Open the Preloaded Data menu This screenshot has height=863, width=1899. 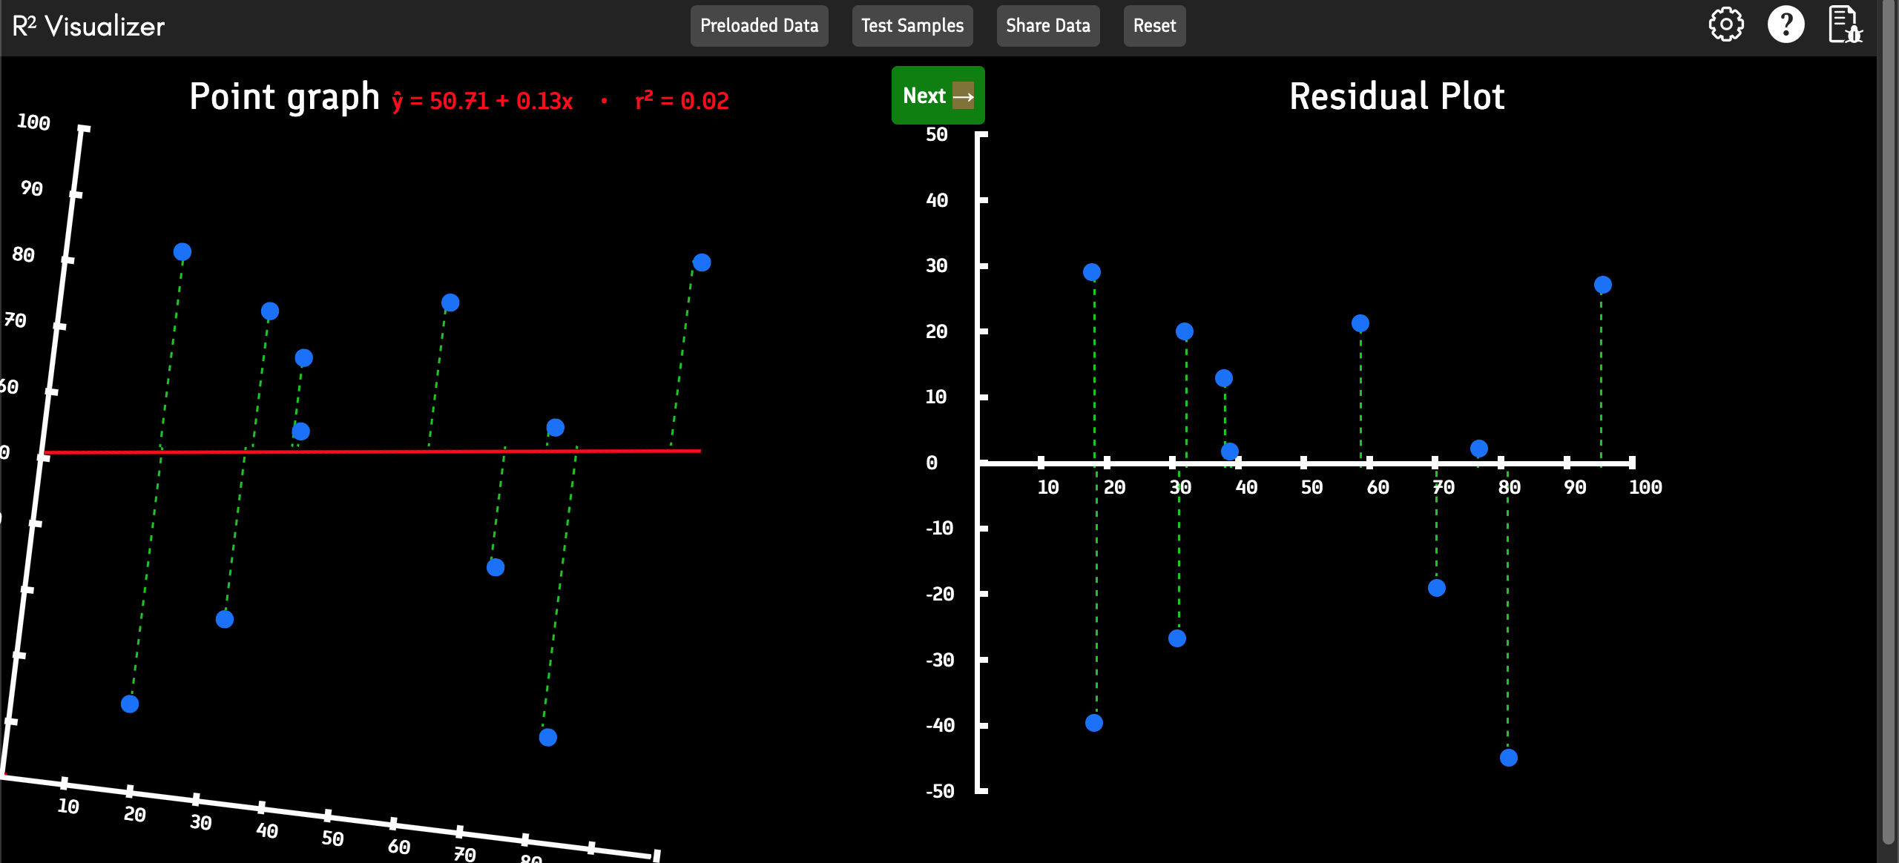pos(759,25)
